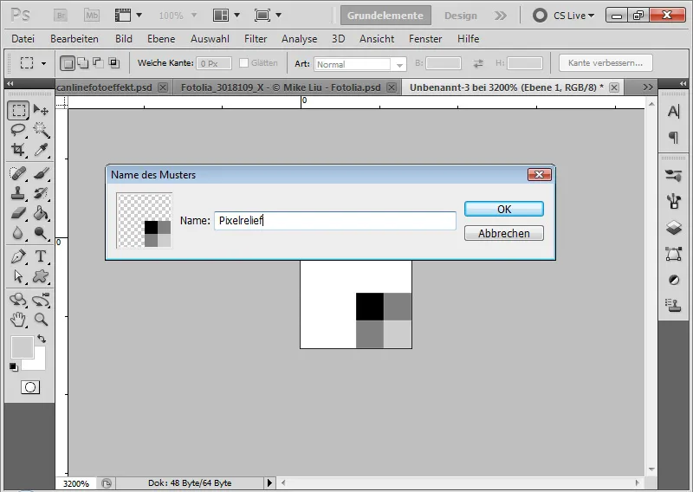This screenshot has height=492, width=693.
Task: Select the Path Selection tool
Action: (18, 276)
